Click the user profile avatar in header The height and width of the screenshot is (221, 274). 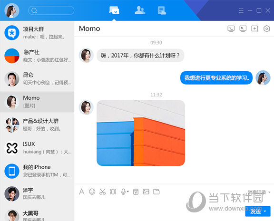(12, 10)
